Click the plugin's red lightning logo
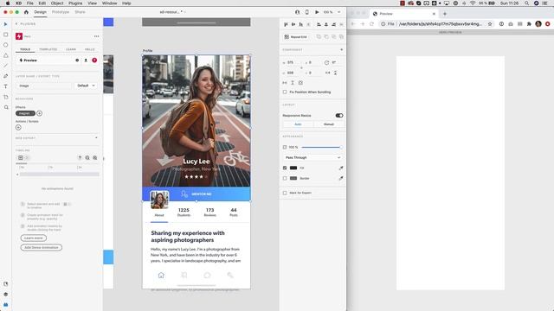This screenshot has height=311, width=554. point(19,36)
